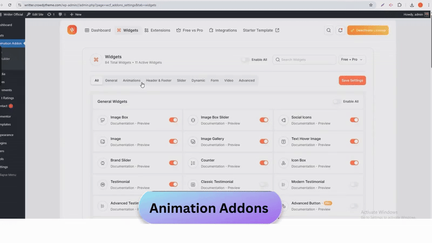Screen dimensions: 432x243
Task: Click the Testimonial widget icon
Action: (x=103, y=185)
